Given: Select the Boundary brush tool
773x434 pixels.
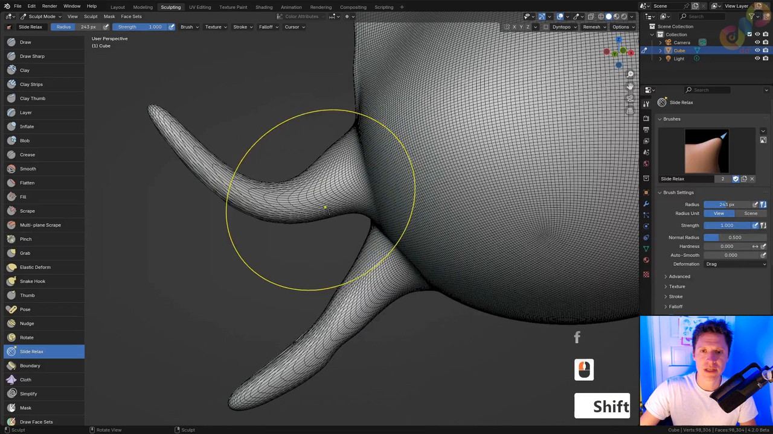Looking at the screenshot, I should tap(43, 365).
